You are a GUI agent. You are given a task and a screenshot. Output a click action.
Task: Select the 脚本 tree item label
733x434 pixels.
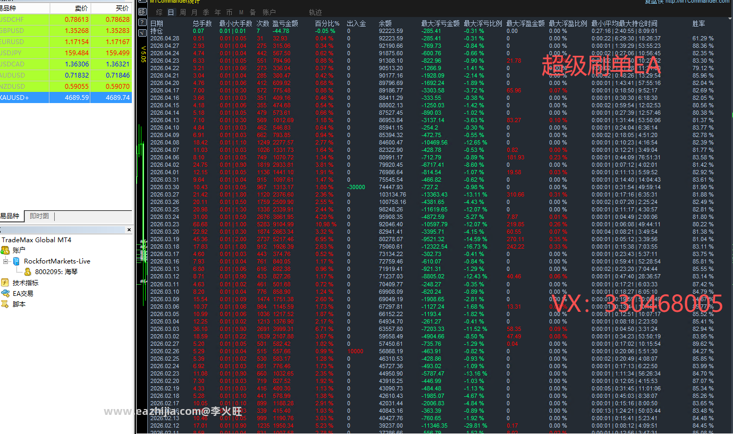[x=19, y=304]
